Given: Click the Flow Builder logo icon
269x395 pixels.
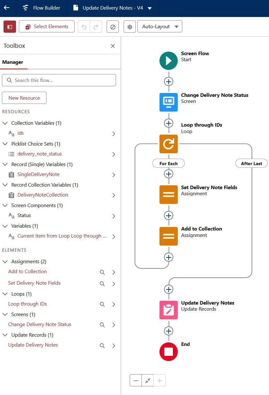Looking at the screenshot, I should coord(26,8).
